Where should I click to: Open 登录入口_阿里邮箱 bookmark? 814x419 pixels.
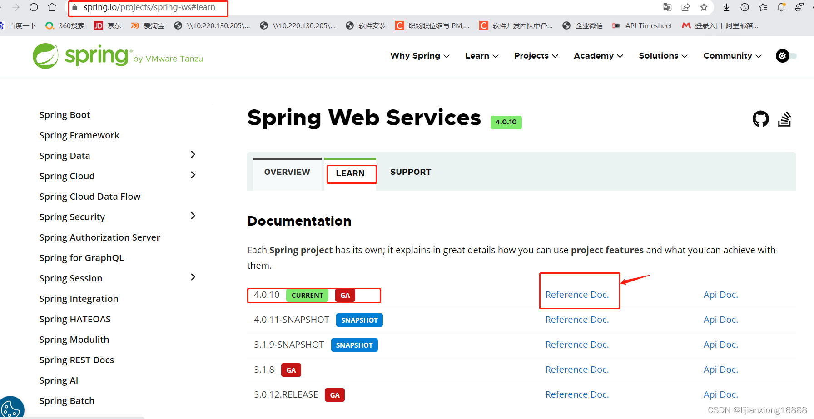point(720,26)
